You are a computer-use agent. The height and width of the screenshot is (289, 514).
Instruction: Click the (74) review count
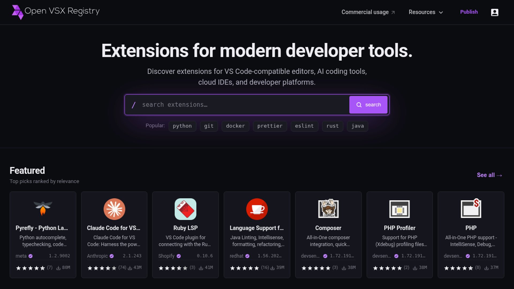pos(122,268)
